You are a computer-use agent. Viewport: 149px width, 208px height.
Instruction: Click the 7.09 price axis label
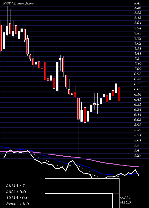click(138, 69)
